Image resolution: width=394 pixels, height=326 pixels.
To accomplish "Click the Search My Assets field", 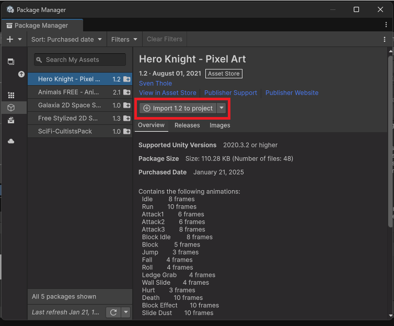I will 80,60.
